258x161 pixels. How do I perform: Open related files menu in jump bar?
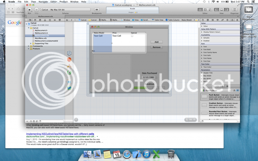[67, 20]
